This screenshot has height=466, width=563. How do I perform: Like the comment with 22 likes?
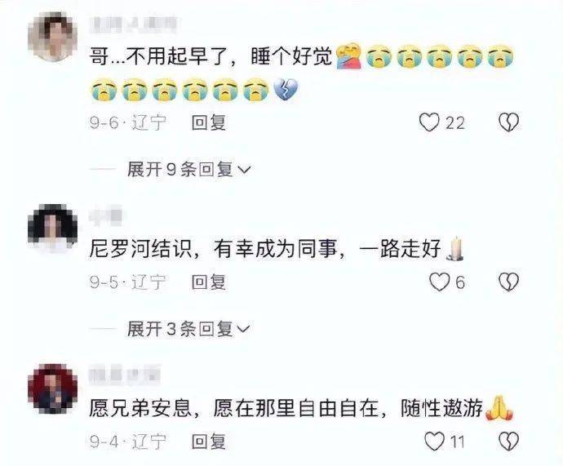tap(429, 122)
